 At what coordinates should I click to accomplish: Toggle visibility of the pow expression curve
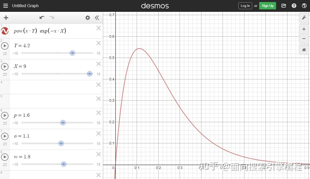(x=5, y=31)
